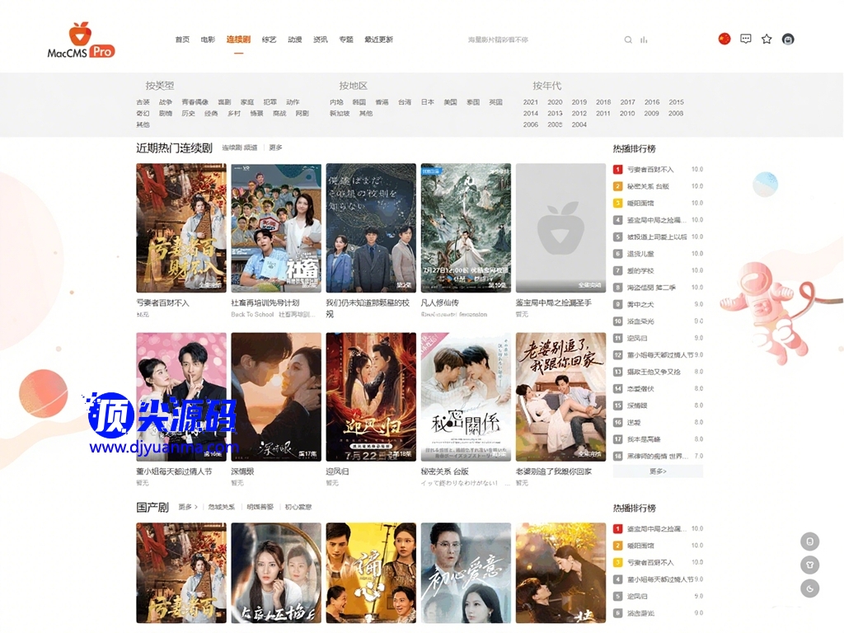Click the magnifier search icon
The image size is (844, 633).
628,40
